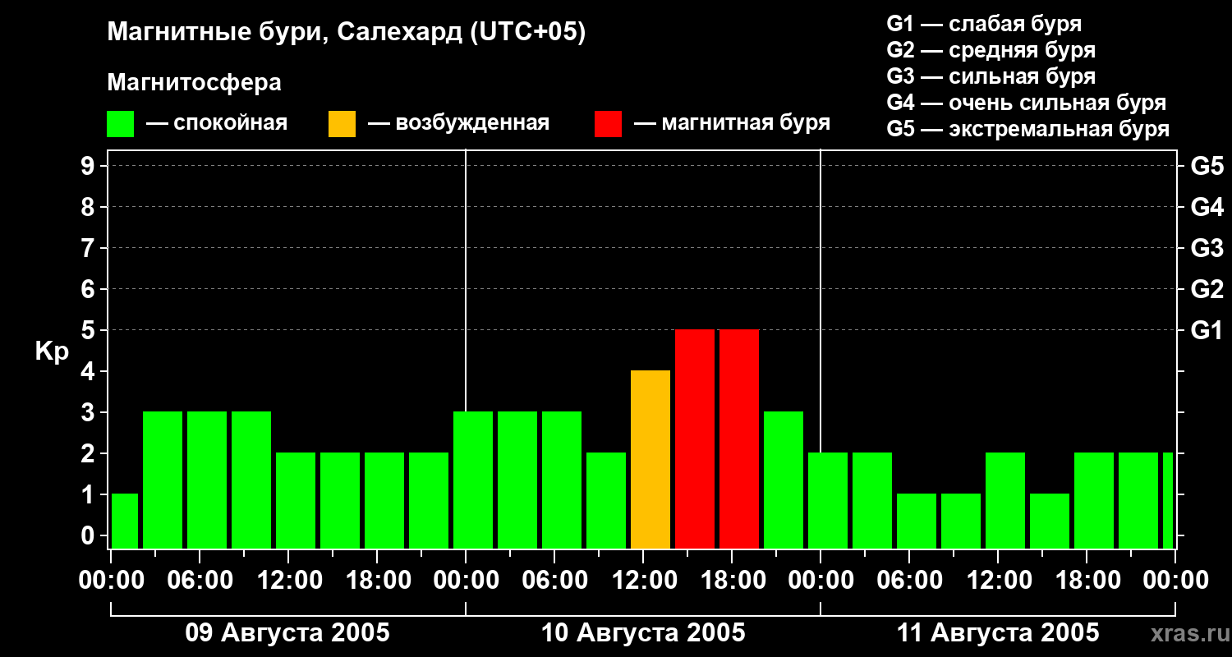Click the green 'спокойная' legend swatch

(120, 124)
